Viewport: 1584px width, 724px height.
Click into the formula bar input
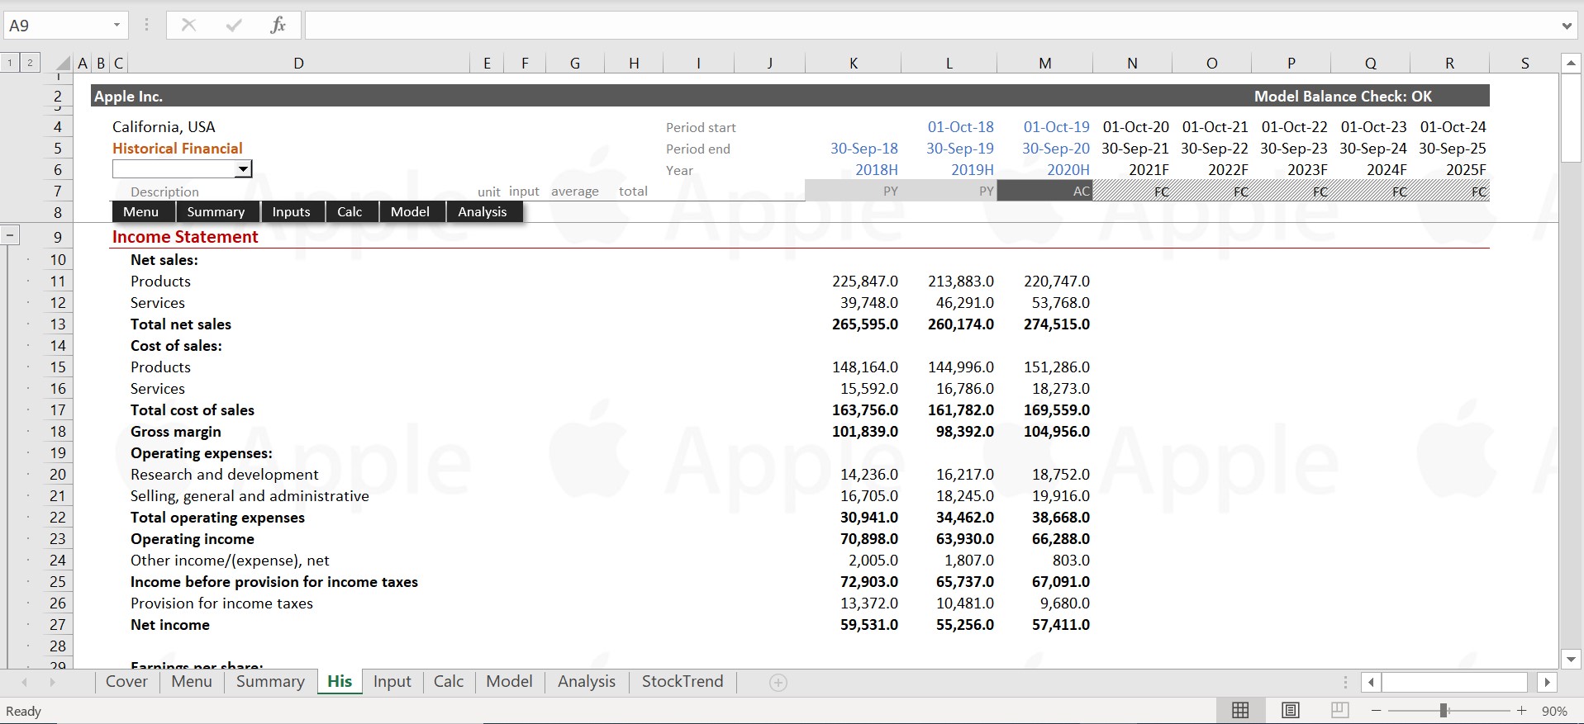point(930,26)
